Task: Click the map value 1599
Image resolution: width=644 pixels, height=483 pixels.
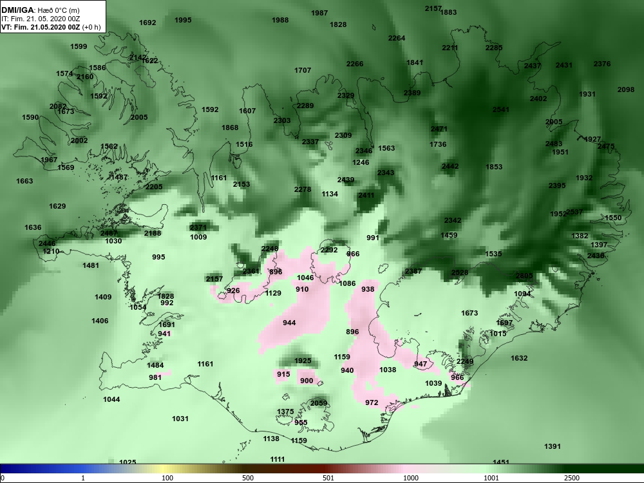Action: click(79, 46)
